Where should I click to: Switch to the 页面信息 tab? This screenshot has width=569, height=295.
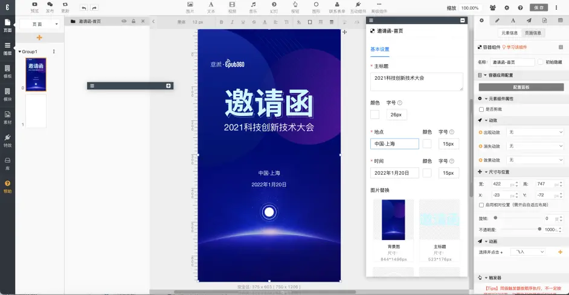533,33
